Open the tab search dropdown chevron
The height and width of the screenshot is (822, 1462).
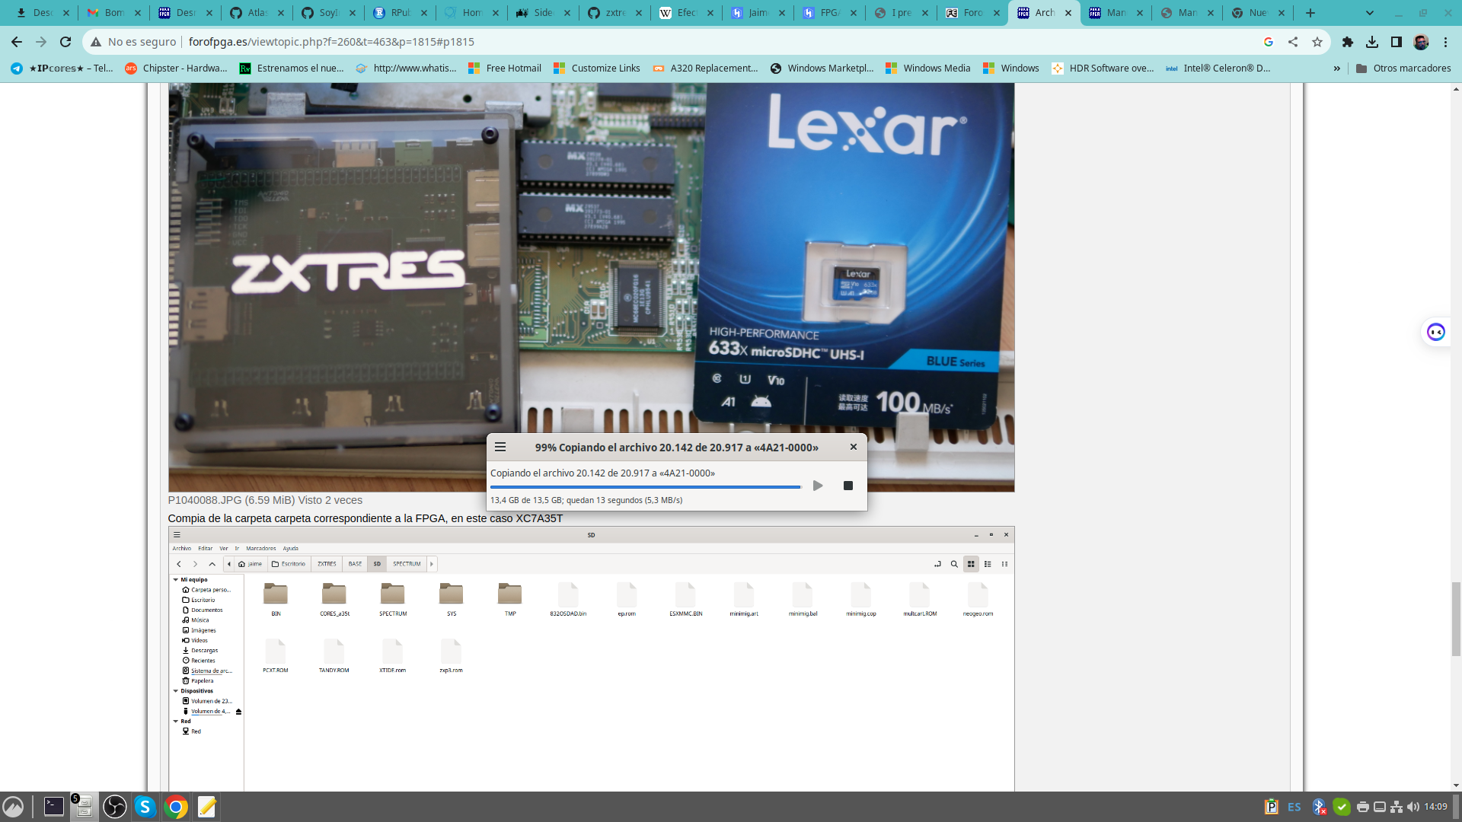coord(1370,13)
